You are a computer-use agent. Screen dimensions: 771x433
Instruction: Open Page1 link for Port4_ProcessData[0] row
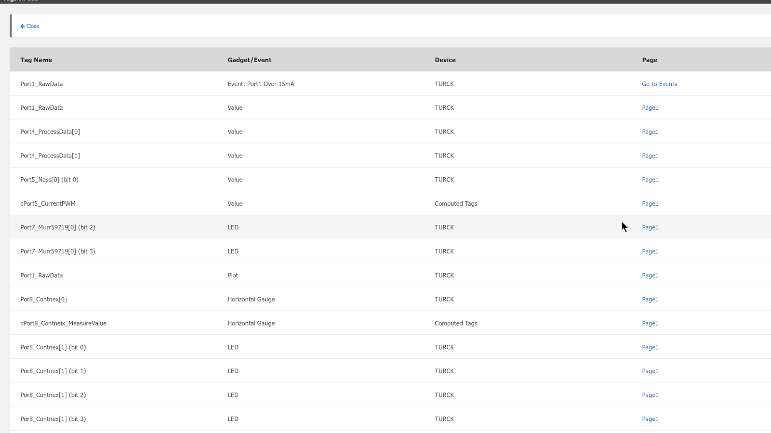pyautogui.click(x=650, y=131)
